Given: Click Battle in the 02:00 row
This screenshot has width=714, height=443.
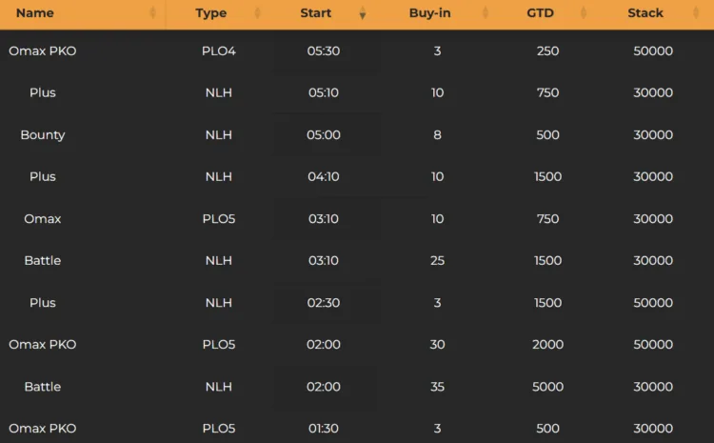Looking at the screenshot, I should 42,387.
